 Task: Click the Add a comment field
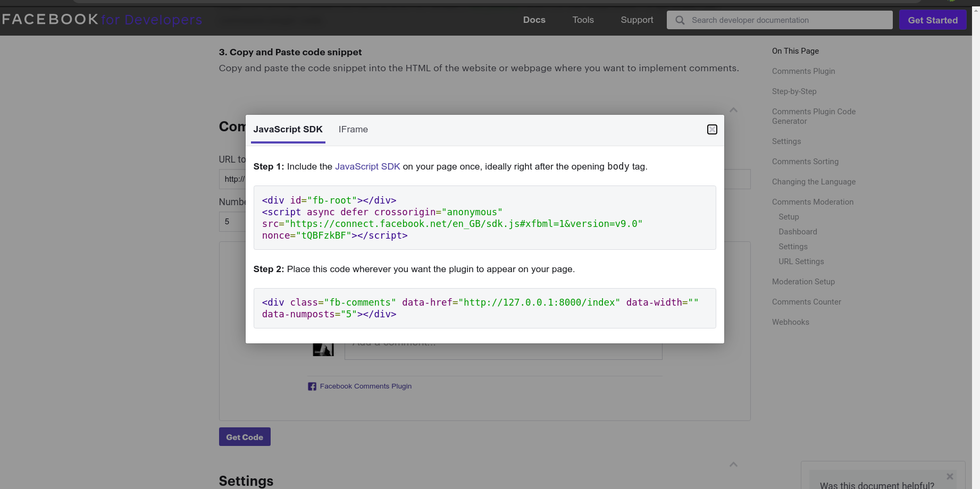pos(503,351)
